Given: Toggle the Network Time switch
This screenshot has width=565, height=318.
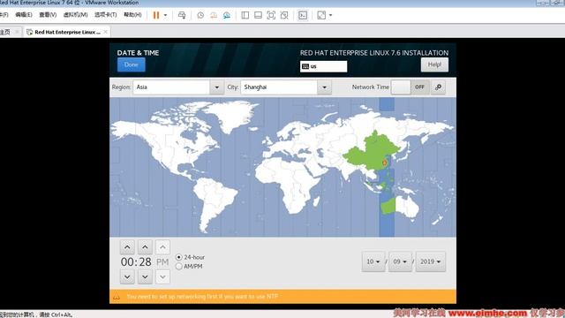Looking at the screenshot, I should pos(411,87).
